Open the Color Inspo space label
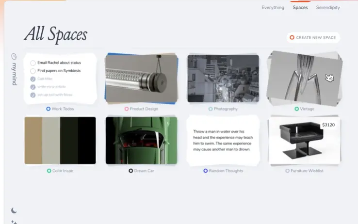 [63, 171]
